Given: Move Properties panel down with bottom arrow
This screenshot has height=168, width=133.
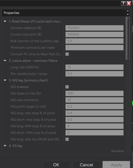Looking at the screenshot, I should pyautogui.click(x=128, y=15).
